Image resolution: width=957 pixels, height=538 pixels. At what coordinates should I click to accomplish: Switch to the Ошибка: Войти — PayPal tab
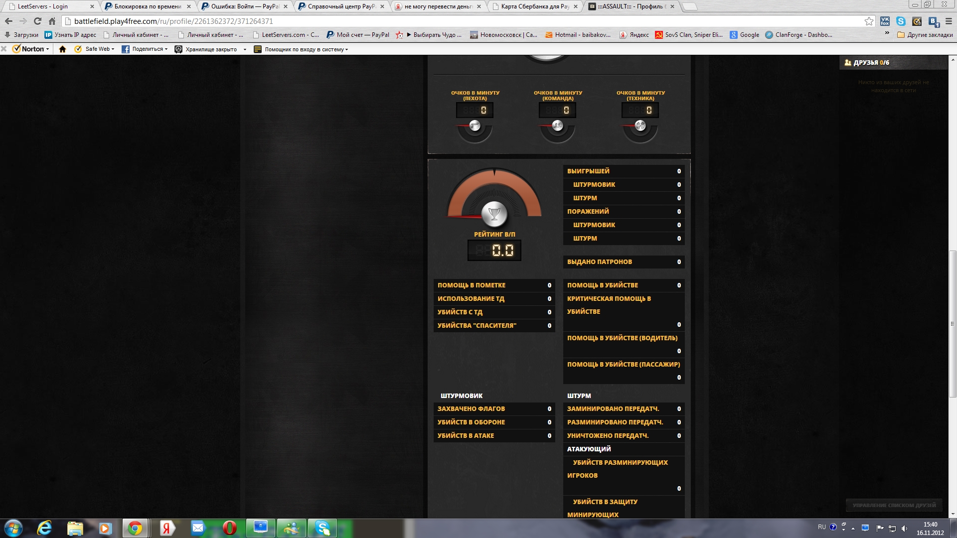click(245, 6)
